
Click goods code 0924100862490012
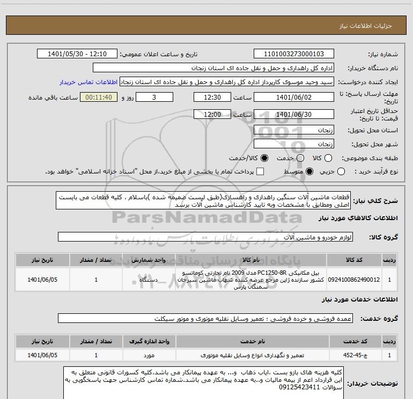point(354,280)
